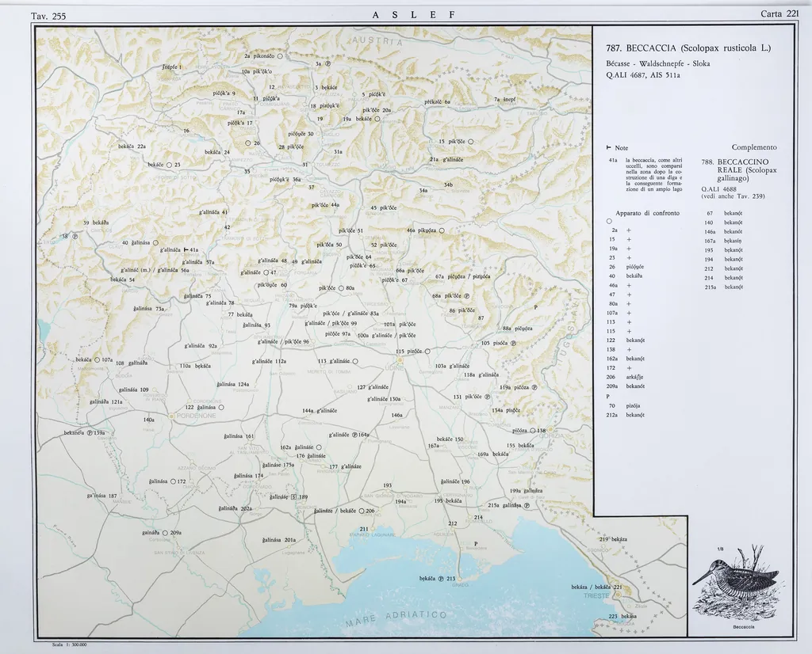Click the title 787. BECCACCIA heading
This screenshot has width=812, height=654.
pyautogui.click(x=688, y=48)
